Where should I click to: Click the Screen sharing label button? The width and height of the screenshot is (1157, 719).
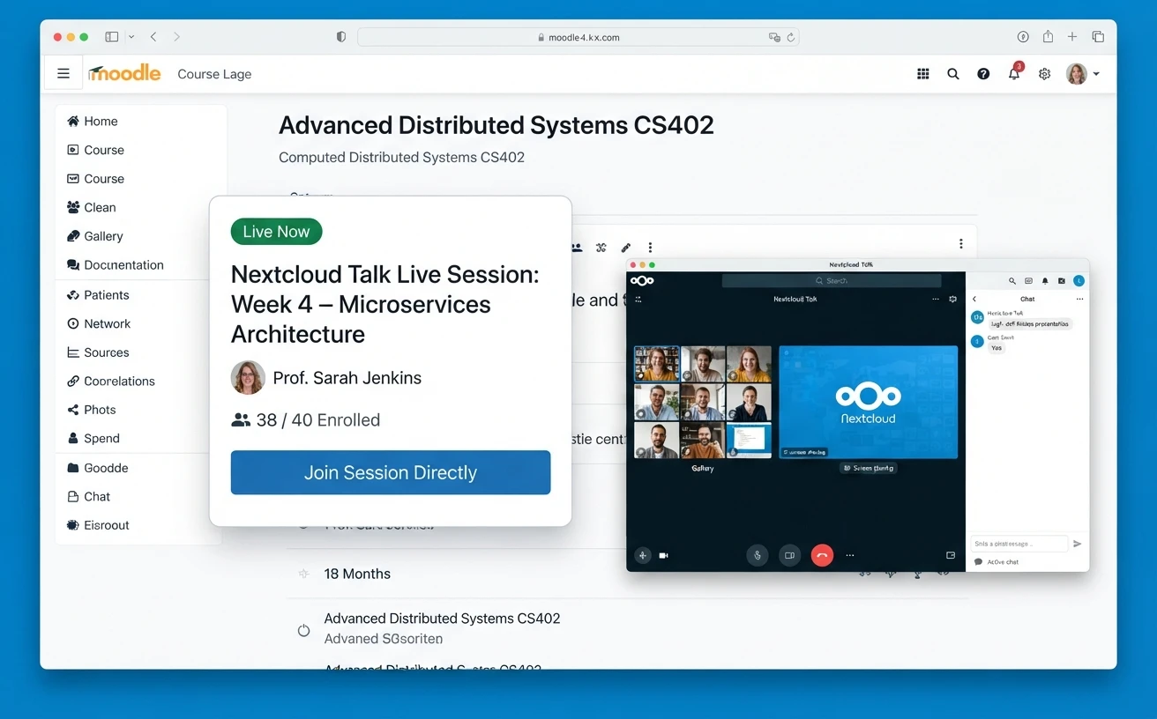pos(869,468)
